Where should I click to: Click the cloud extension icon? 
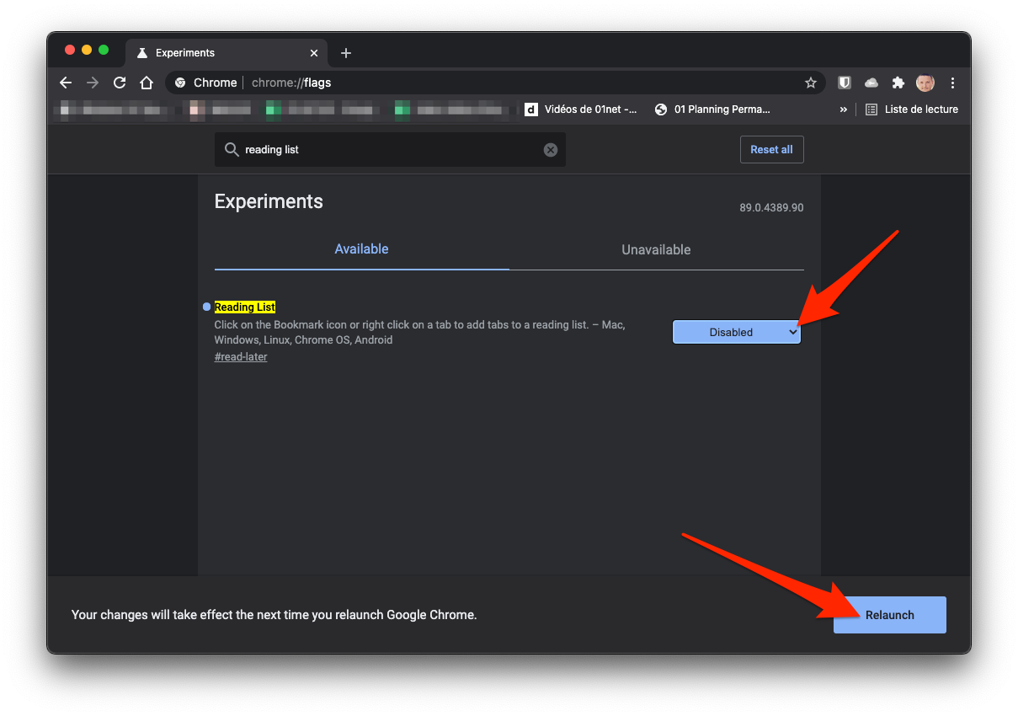tap(871, 83)
